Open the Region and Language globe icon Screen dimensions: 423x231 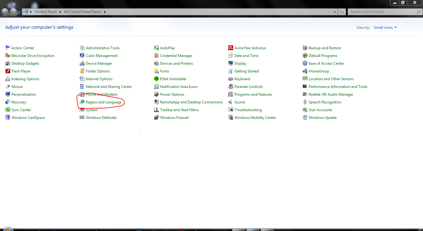pyautogui.click(x=82, y=102)
